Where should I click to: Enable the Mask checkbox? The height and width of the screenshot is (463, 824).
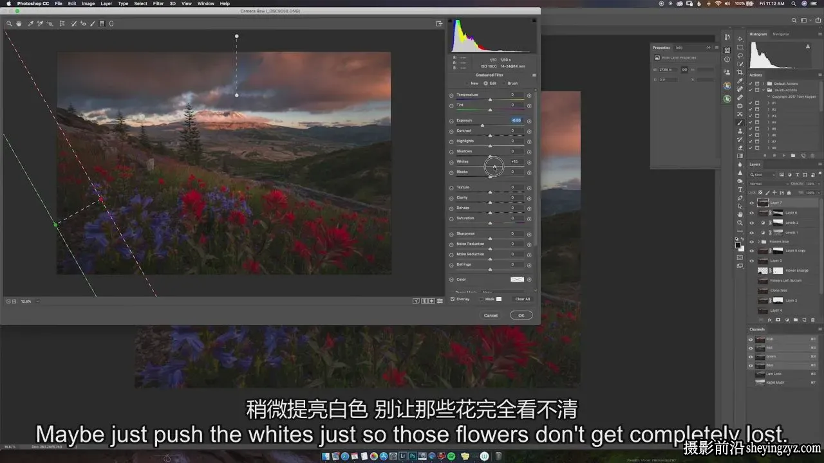click(x=482, y=299)
